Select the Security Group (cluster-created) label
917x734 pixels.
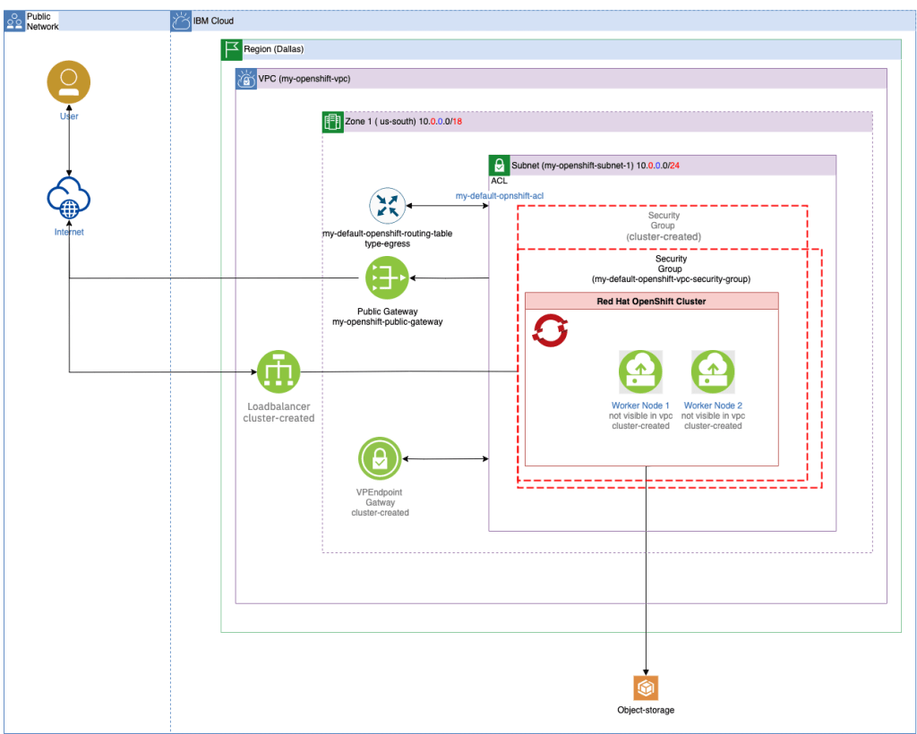663,226
